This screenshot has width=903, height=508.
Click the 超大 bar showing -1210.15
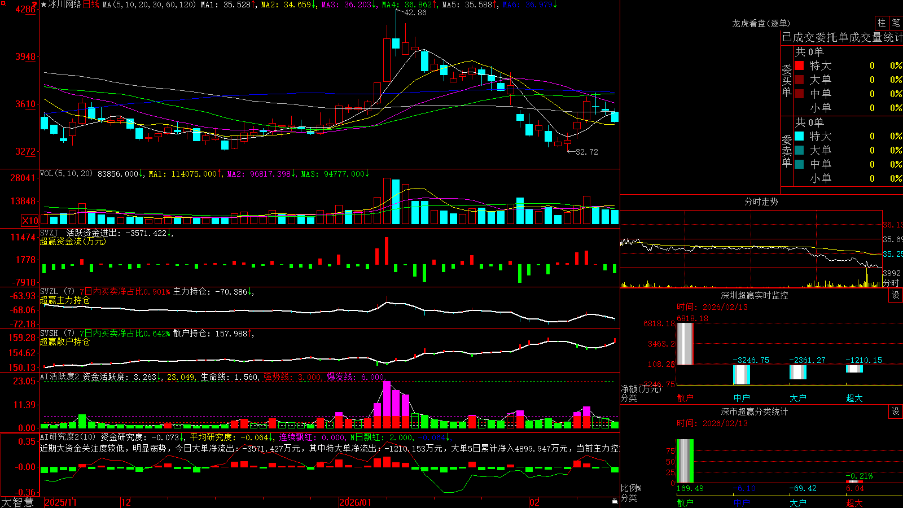(x=854, y=369)
